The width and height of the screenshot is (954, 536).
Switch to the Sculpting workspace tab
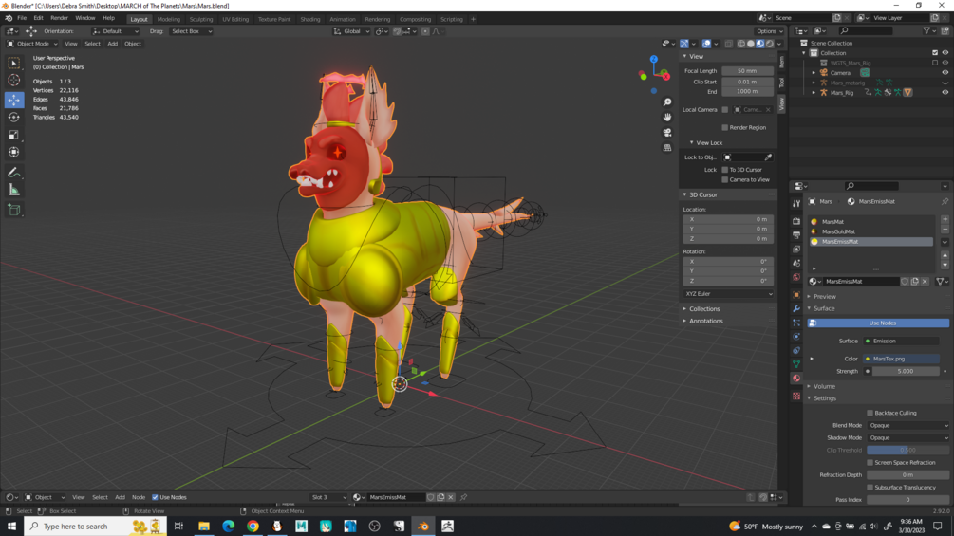tap(201, 19)
